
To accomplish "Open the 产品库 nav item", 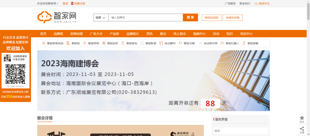I will 115,34.
